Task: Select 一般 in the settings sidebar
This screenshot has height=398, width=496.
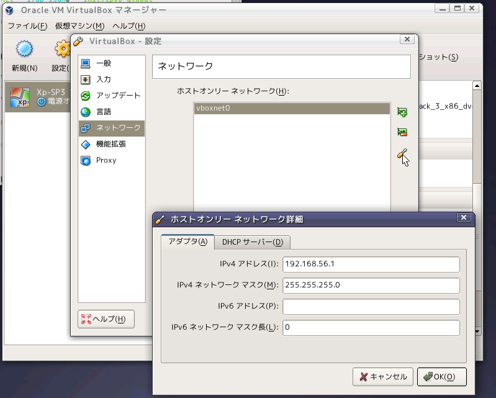Action: click(104, 63)
